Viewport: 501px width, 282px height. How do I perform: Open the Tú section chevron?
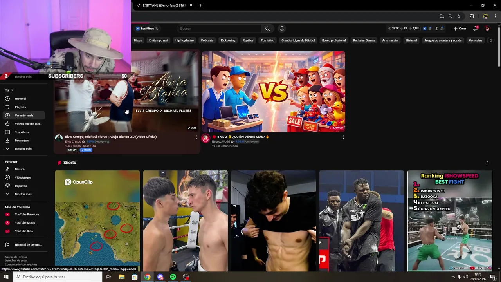tap(12, 90)
